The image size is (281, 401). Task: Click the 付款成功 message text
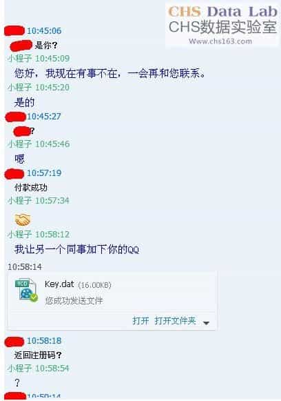(x=30, y=188)
